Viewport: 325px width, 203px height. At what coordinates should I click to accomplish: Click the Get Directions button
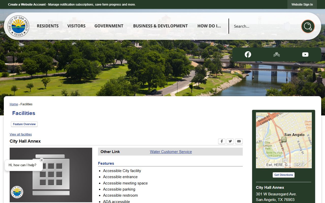pos(284,175)
